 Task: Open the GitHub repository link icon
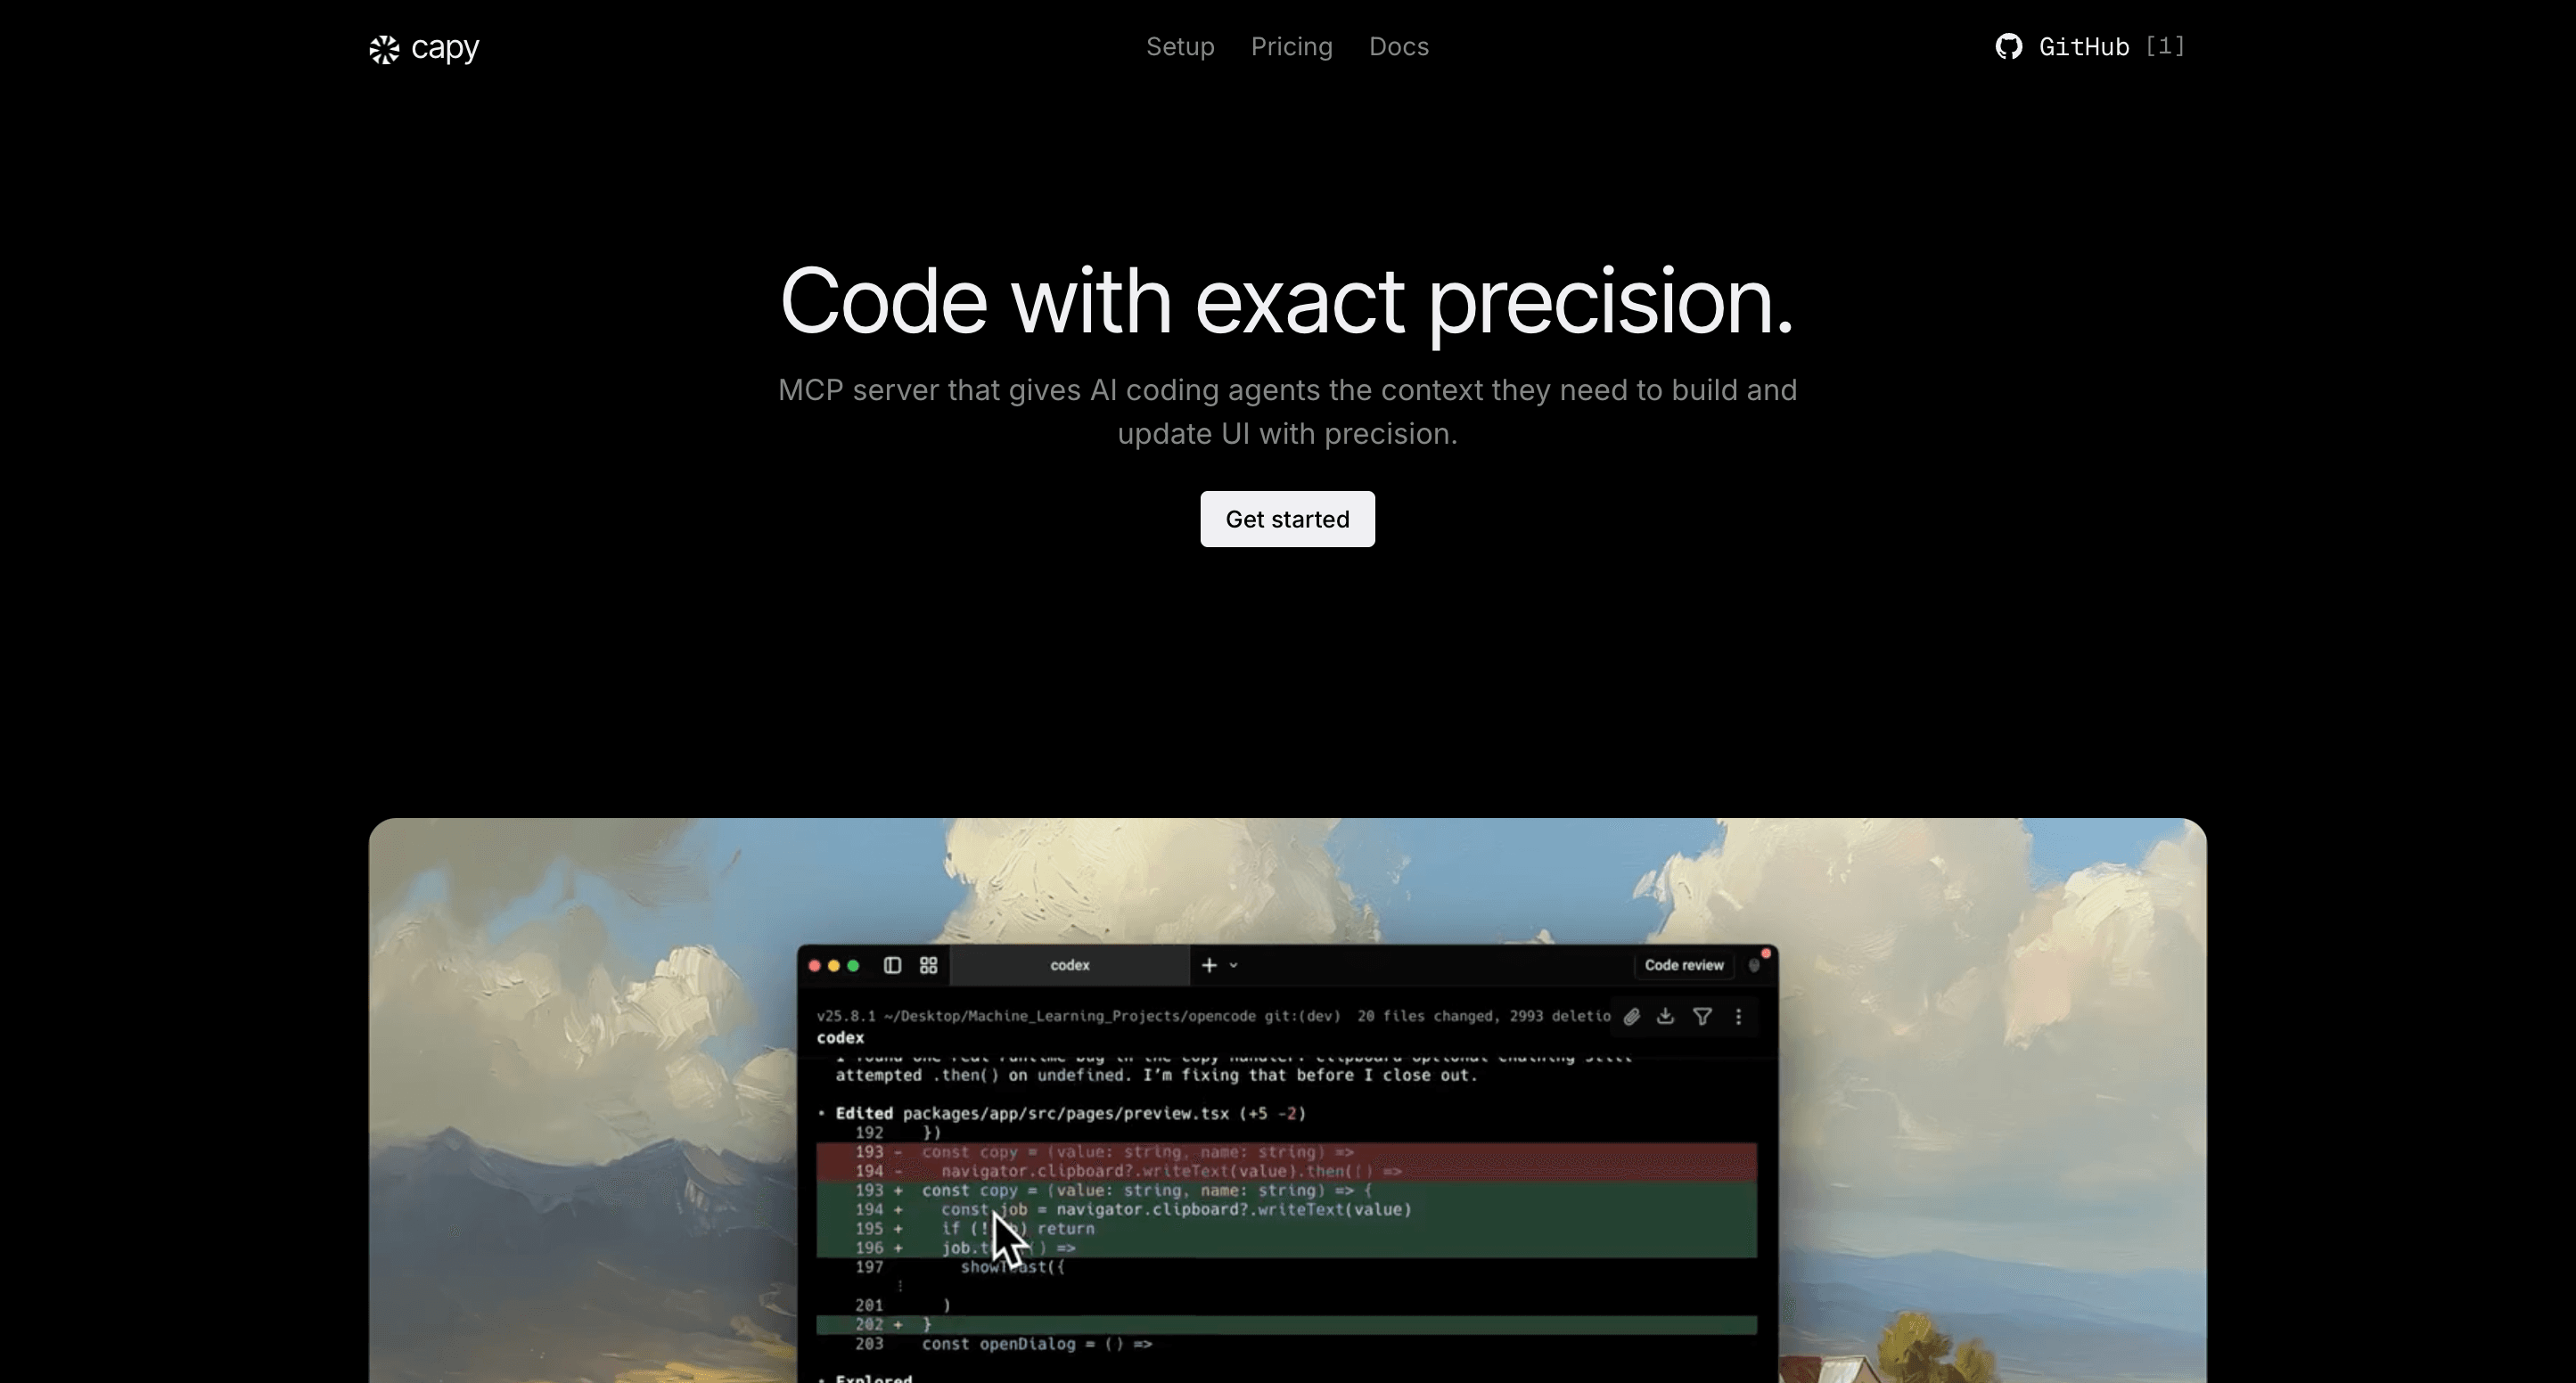pos(2010,46)
